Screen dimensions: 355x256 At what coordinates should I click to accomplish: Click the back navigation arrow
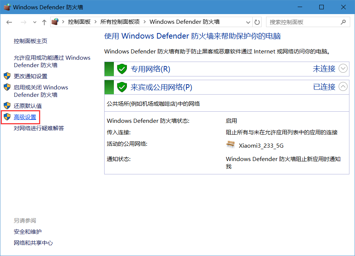(x=10, y=22)
